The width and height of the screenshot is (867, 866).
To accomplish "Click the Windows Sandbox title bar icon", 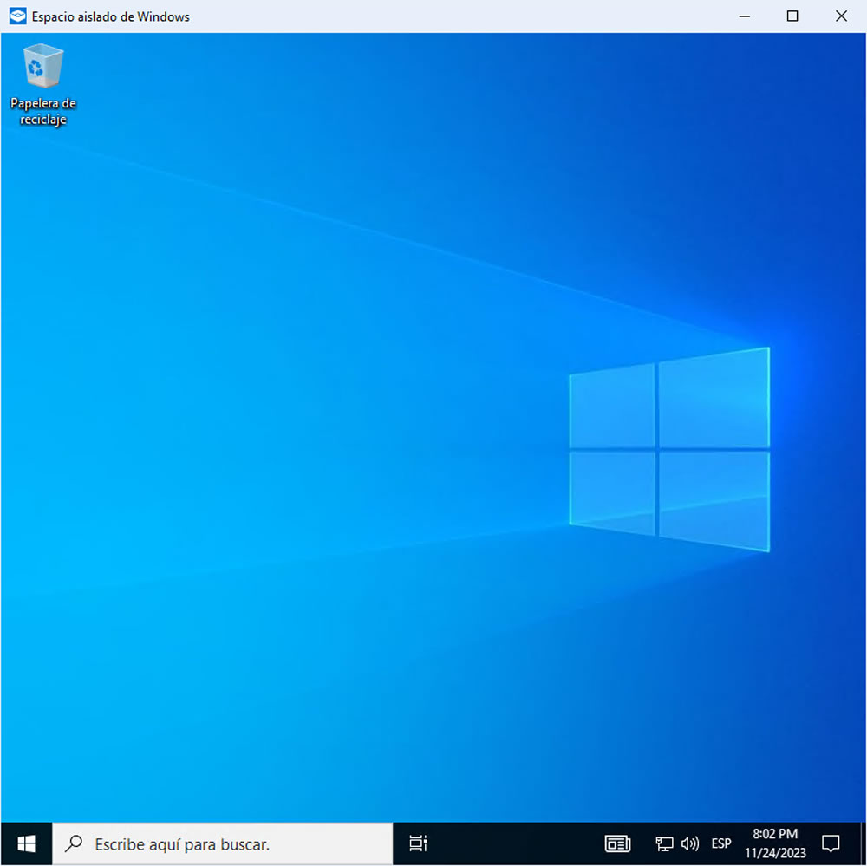I will tap(17, 16).
